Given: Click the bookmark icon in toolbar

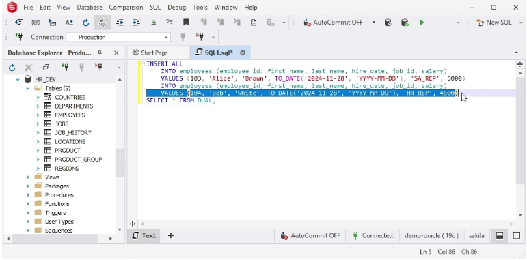Looking at the screenshot, I should 186,23.
